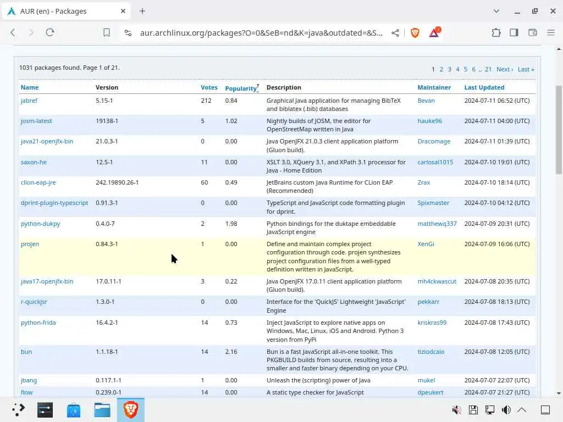
Task: Click the address bar URL field
Action: pyautogui.click(x=261, y=33)
